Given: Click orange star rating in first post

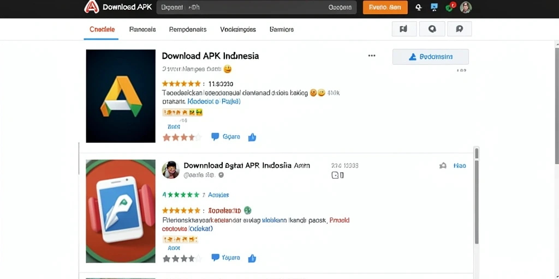Looking at the screenshot, I should click(x=181, y=83).
